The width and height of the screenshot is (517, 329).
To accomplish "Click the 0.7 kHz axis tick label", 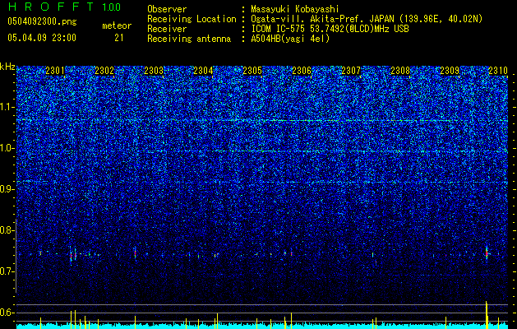I will tap(7, 271).
